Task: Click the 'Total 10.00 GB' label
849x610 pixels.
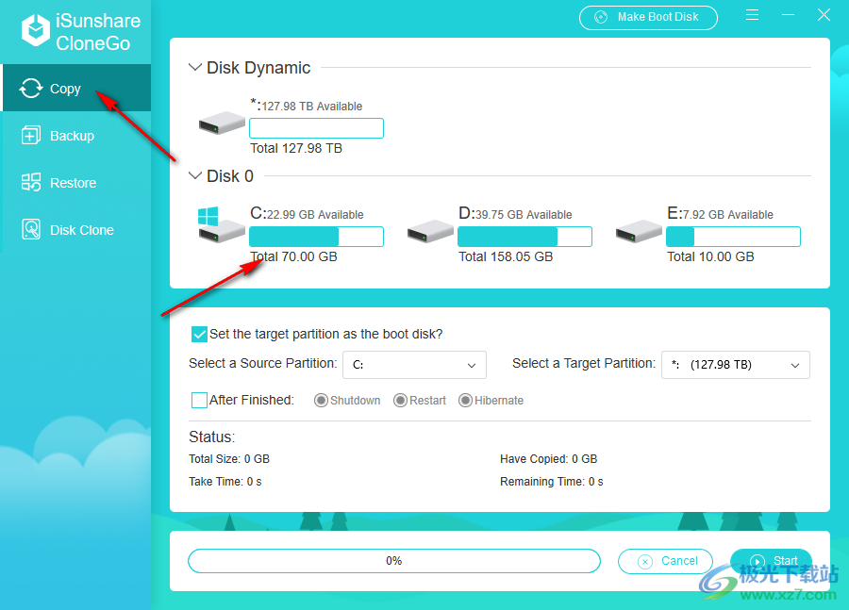Action: point(710,256)
